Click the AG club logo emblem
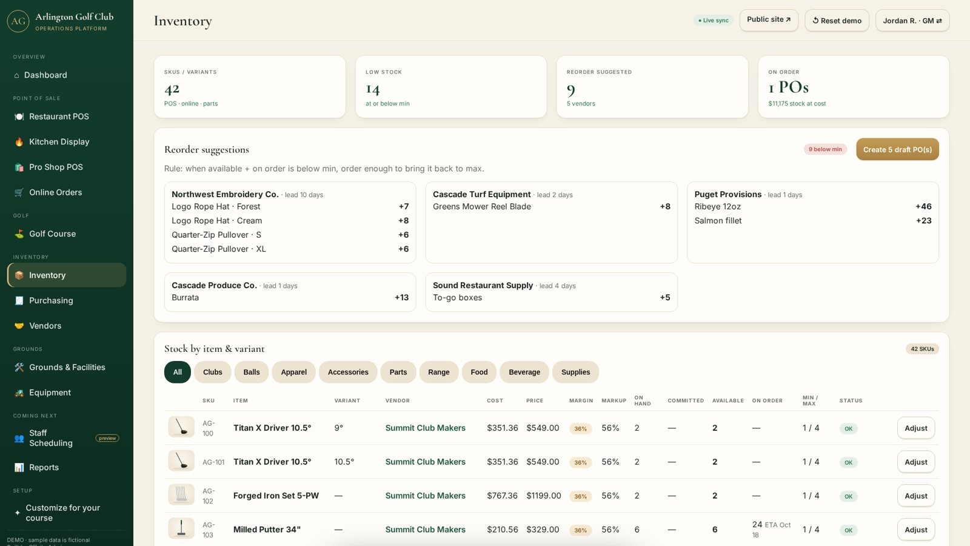The height and width of the screenshot is (546, 970). click(18, 21)
